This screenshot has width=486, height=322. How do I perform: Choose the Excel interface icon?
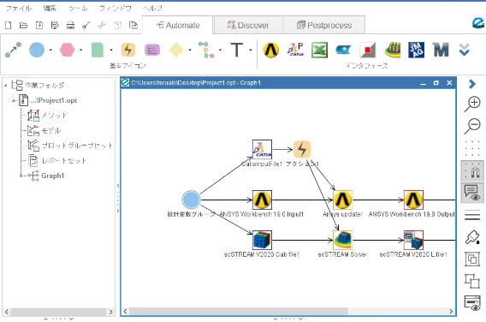point(319,50)
